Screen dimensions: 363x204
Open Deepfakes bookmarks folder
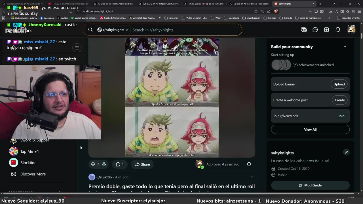pos(231,18)
